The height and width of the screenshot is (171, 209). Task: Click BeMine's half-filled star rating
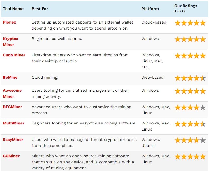[x=190, y=78]
